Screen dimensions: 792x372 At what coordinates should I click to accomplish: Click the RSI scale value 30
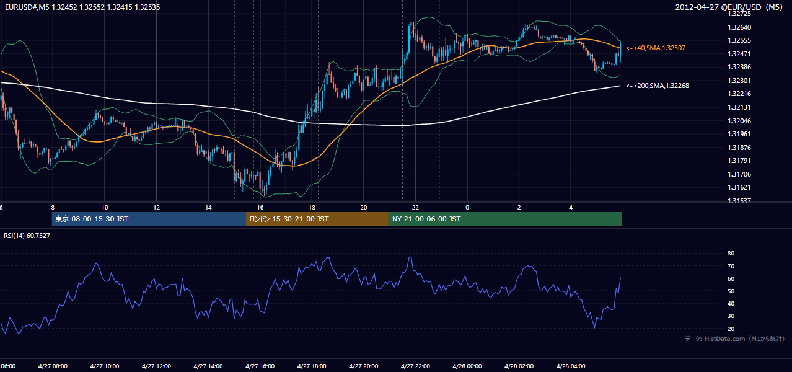(x=731, y=316)
